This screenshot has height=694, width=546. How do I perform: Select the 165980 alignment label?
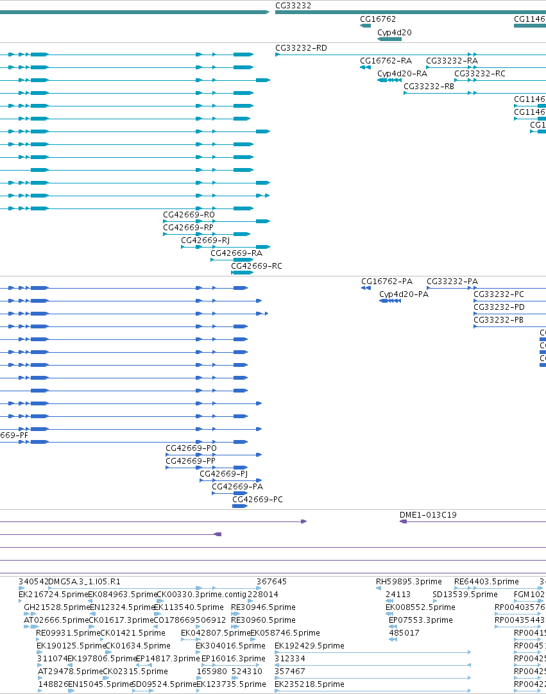(212, 672)
